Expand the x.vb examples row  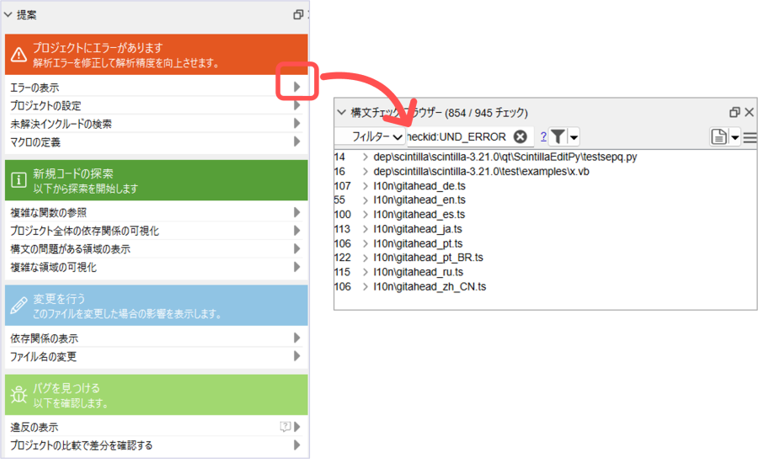[x=366, y=172]
